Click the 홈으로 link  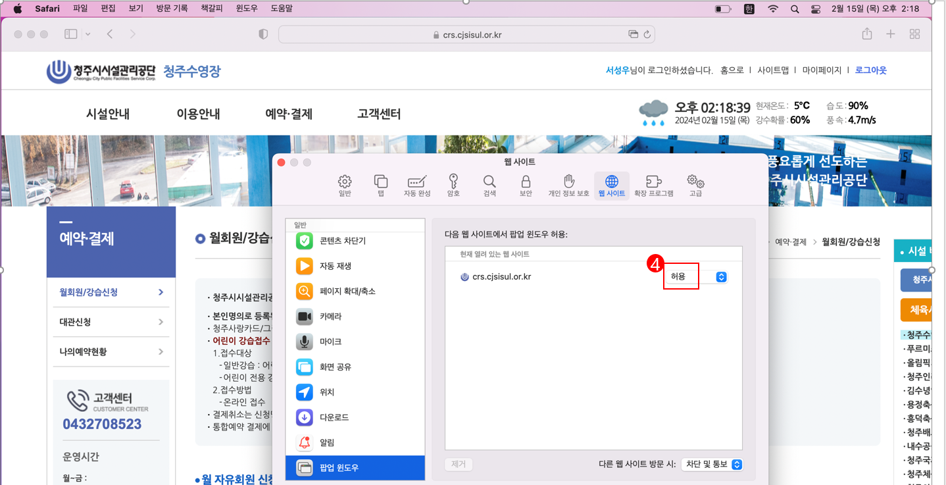click(732, 70)
